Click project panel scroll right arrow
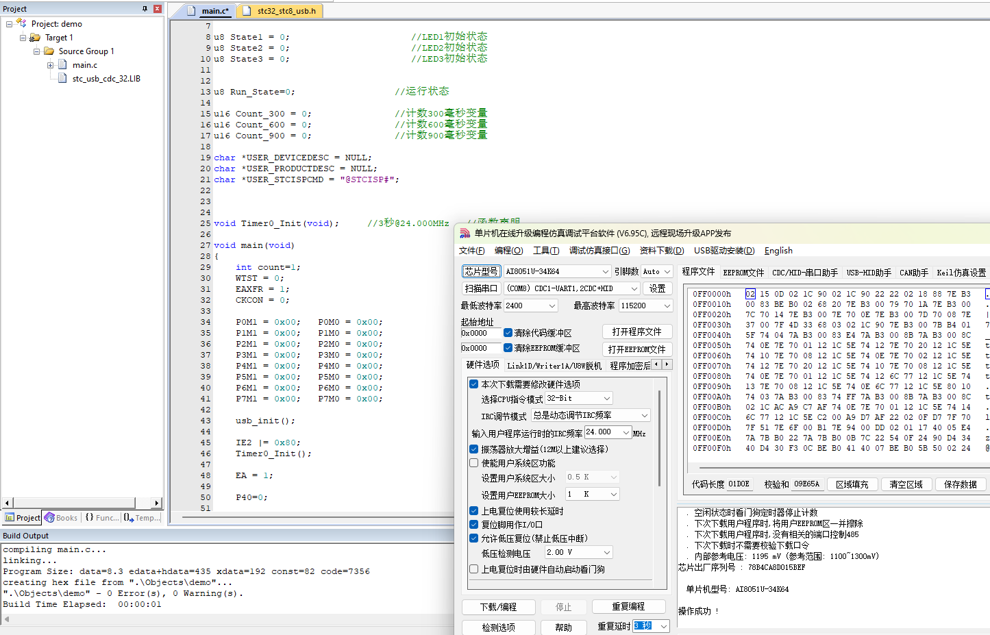 [157, 503]
